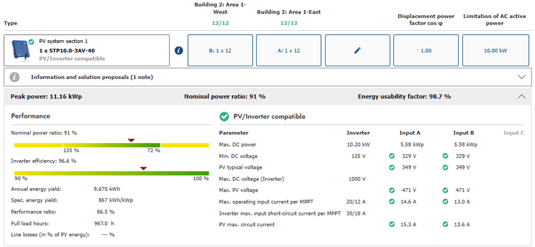Click Limitation of AC active power header
535x247 pixels.
(x=495, y=20)
